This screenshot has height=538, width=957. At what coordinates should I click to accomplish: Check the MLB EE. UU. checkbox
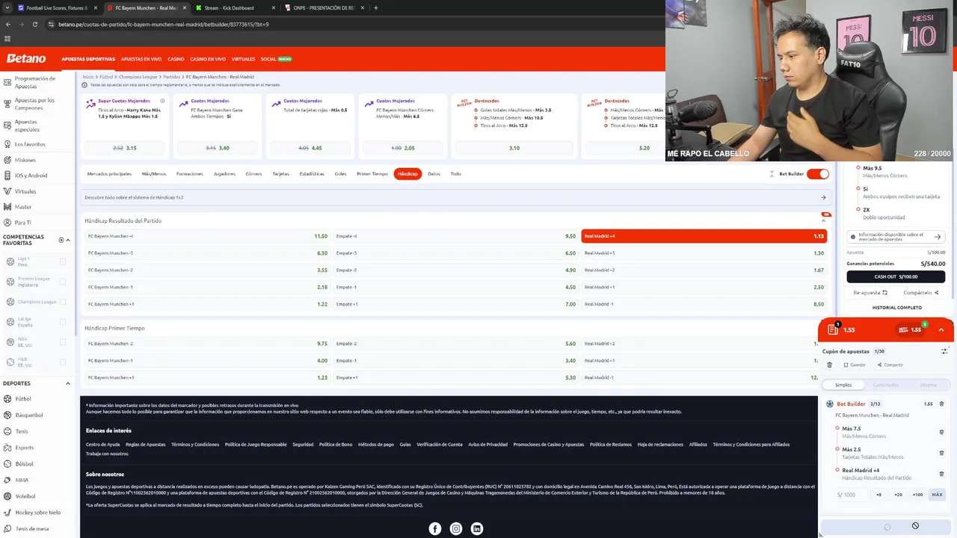[x=63, y=362]
